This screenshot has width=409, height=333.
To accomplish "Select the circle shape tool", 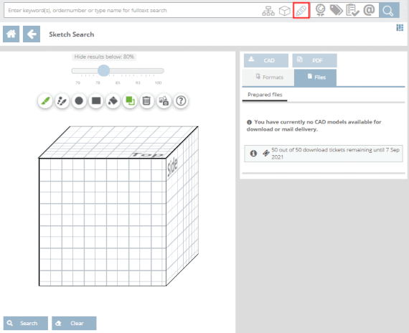I will pos(79,101).
